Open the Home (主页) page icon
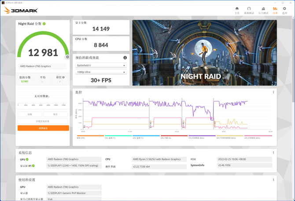 click(x=237, y=10)
